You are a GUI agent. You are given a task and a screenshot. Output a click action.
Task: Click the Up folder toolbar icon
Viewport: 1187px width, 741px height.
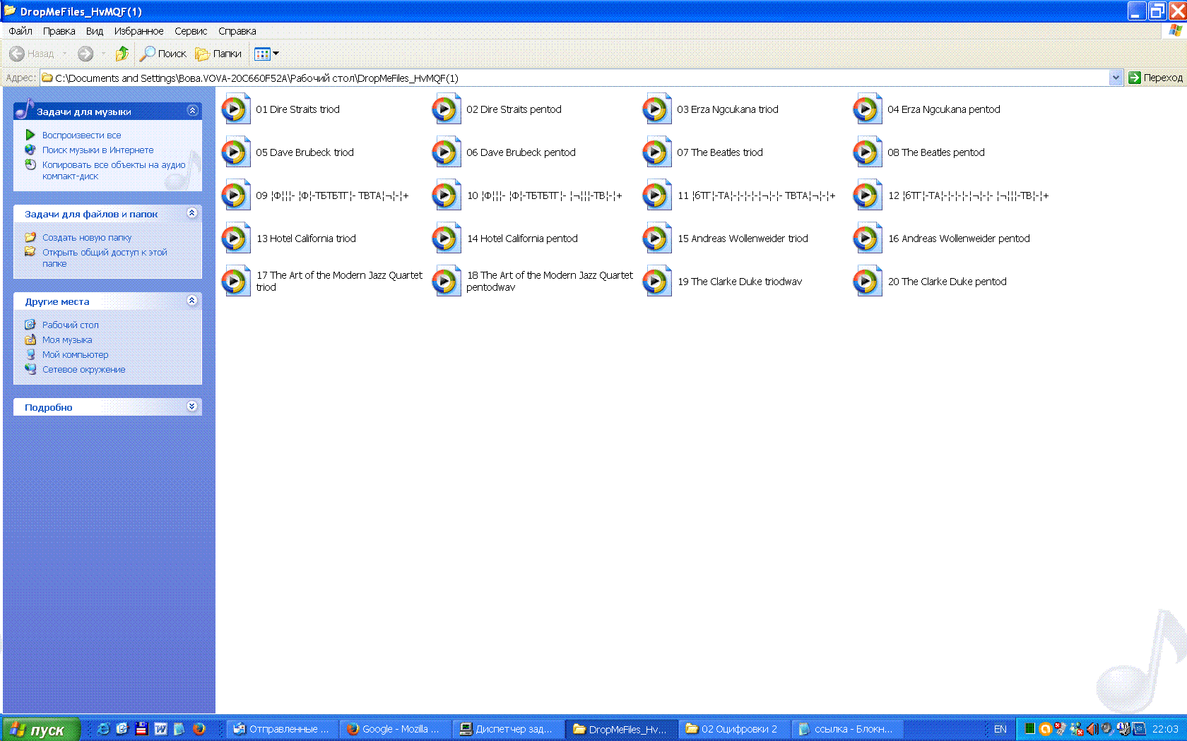point(122,54)
